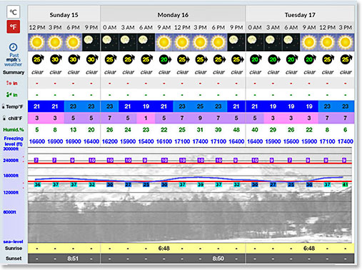Click the wind chill cell showing 9
Image resolution: width=362 pixels, height=270 pixels.
click(200, 118)
